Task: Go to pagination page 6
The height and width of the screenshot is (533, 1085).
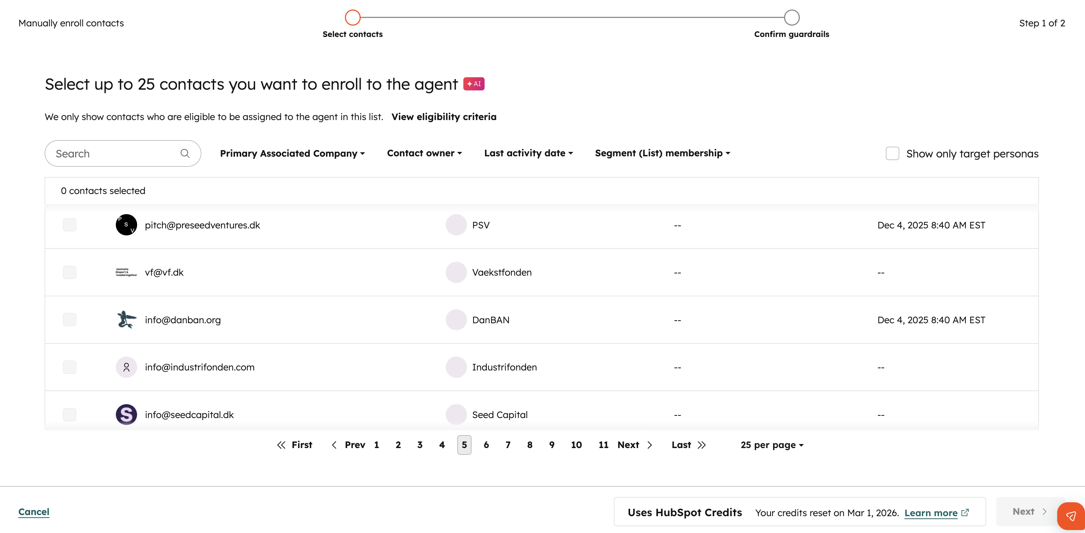Action: [x=486, y=445]
